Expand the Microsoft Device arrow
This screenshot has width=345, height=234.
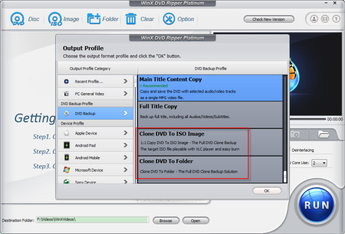point(126,170)
